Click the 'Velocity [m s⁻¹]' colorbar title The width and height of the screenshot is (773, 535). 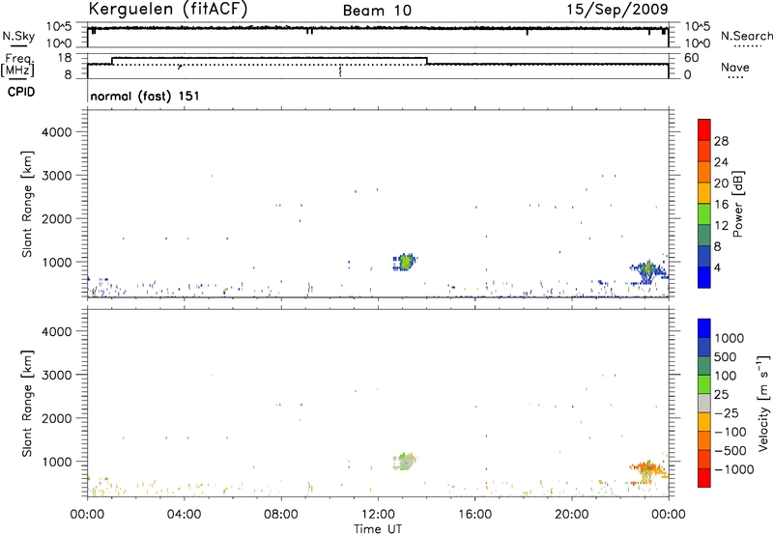[763, 403]
